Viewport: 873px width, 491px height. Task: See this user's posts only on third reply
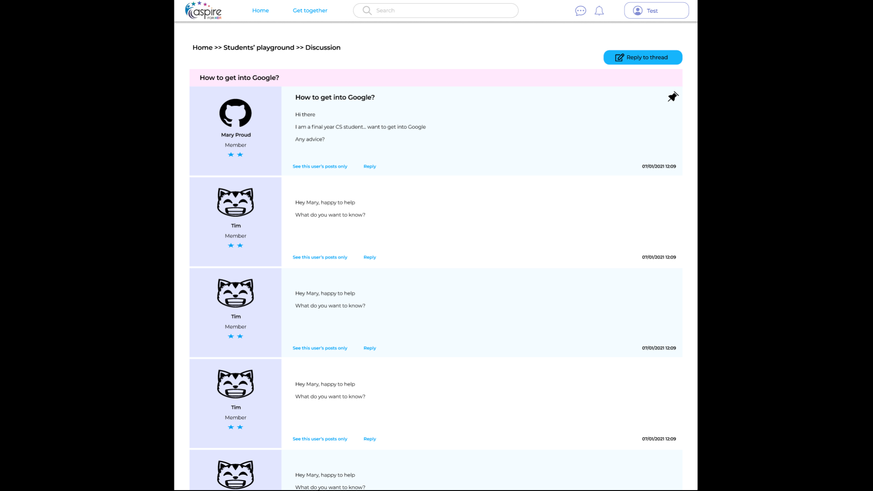tap(320, 439)
